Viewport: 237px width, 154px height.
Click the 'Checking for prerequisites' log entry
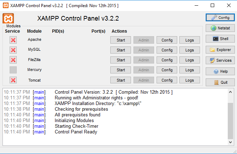81,109
